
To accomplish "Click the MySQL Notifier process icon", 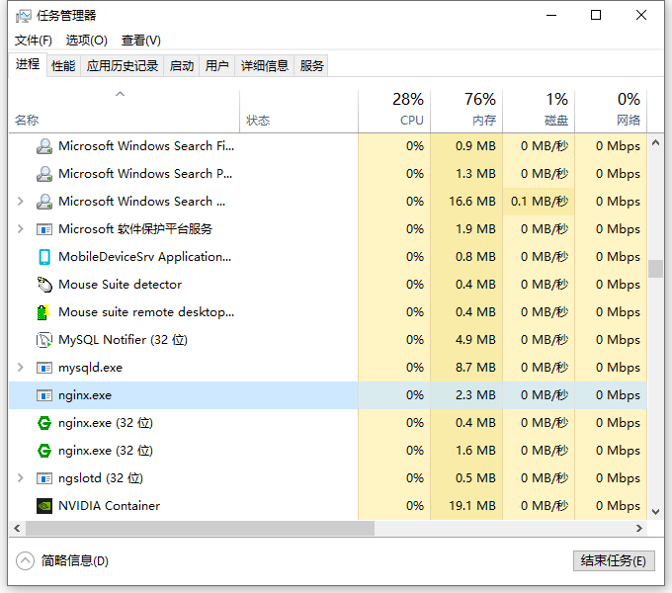I will (44, 340).
